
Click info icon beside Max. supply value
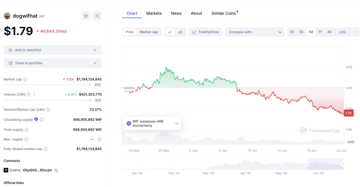tap(99, 139)
